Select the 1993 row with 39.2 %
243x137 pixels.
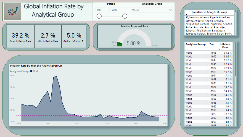(209, 52)
